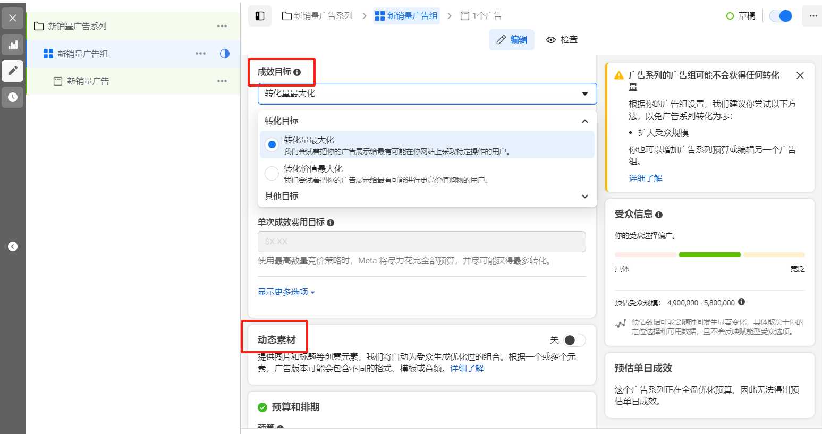
Task: Open more options for 新销量广告
Action: [x=222, y=81]
